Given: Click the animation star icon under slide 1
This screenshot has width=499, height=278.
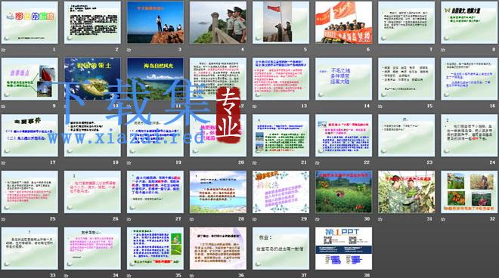Looking at the screenshot, I should [4, 50].
